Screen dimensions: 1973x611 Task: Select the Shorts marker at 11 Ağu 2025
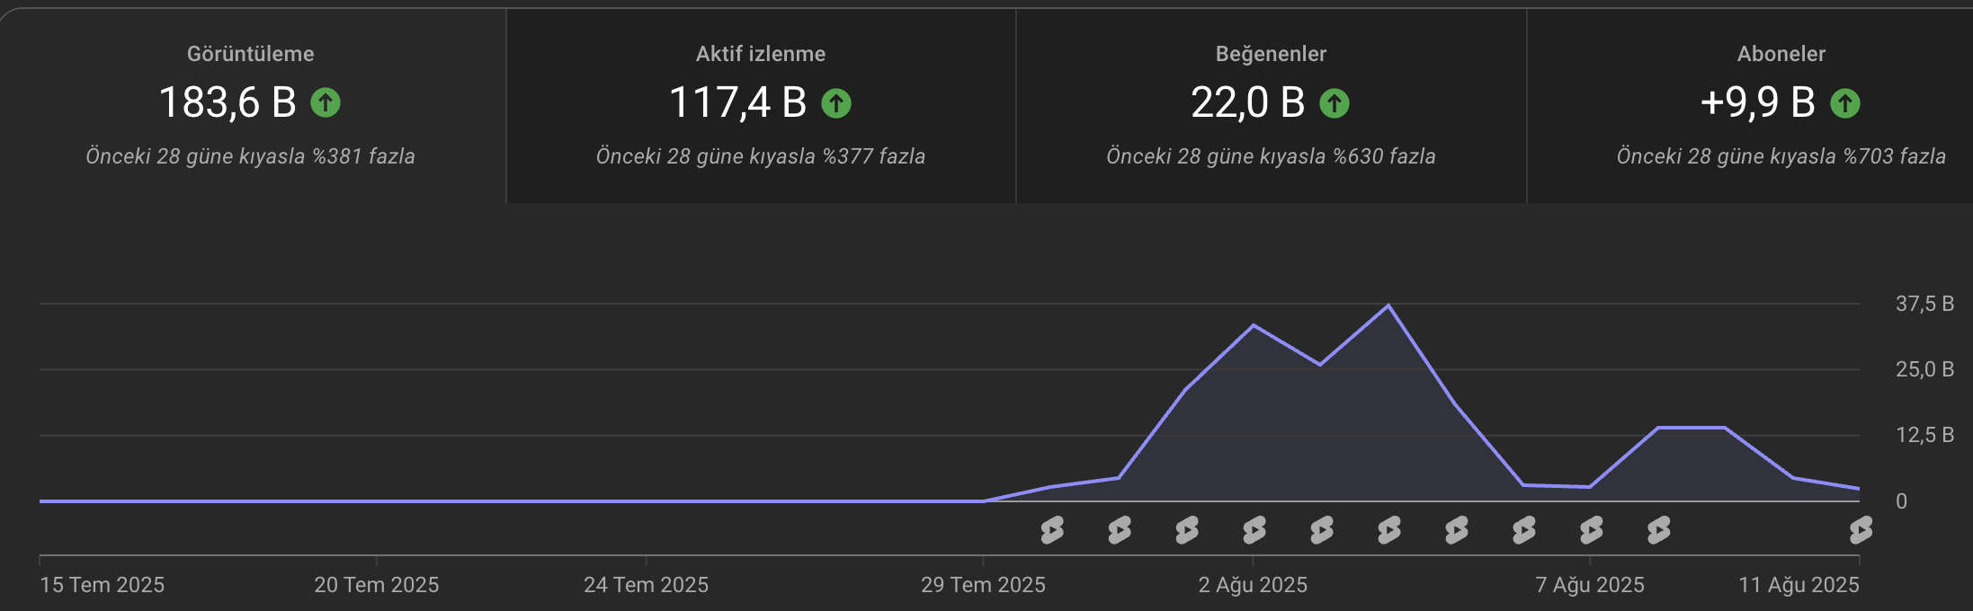pos(1861,530)
